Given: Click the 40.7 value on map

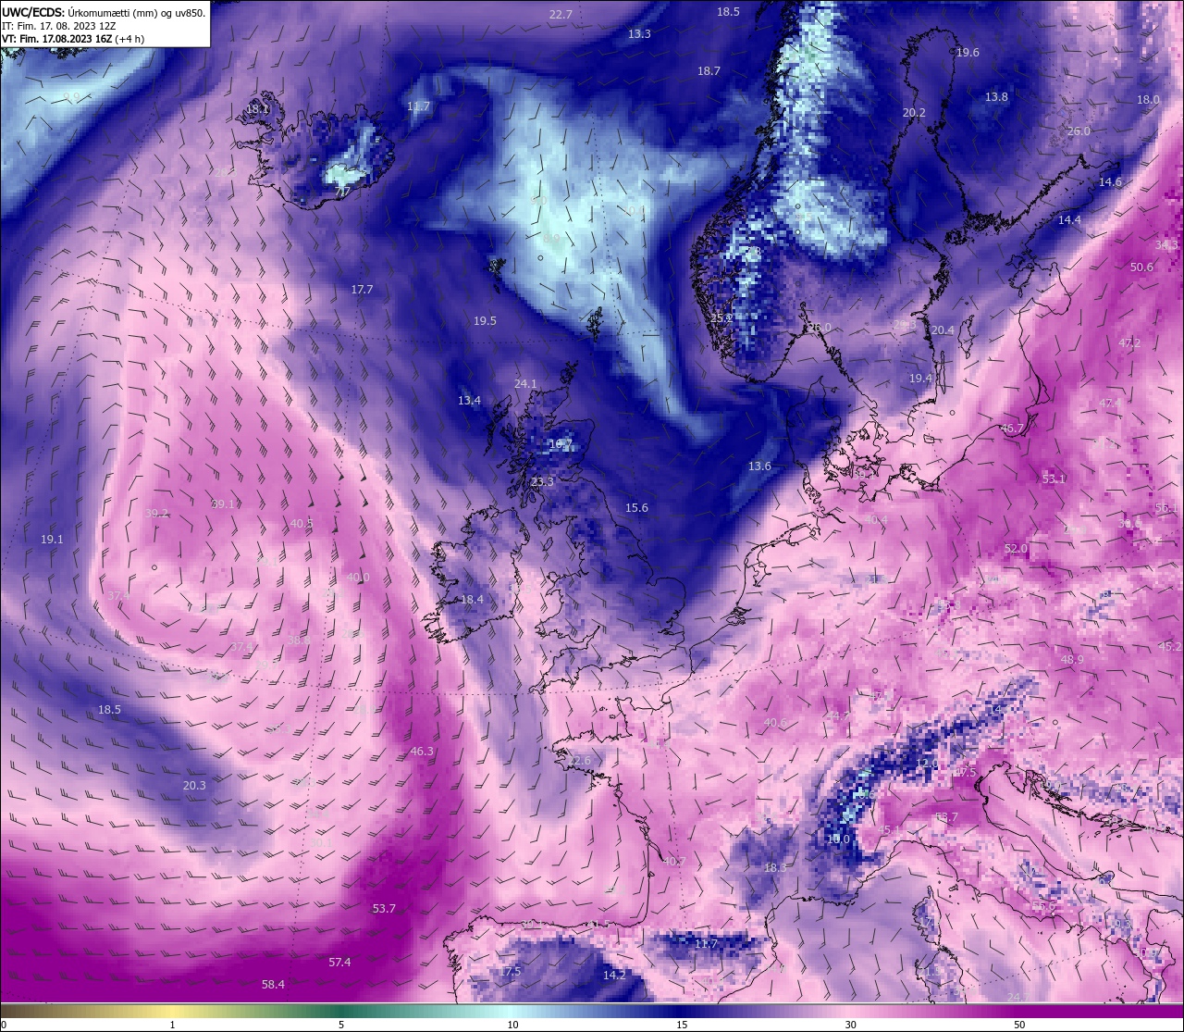Looking at the screenshot, I should click(673, 862).
